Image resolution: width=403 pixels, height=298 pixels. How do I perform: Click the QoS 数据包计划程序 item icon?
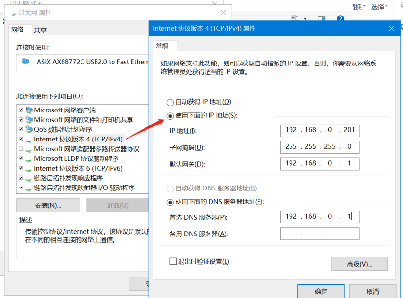[29, 129]
